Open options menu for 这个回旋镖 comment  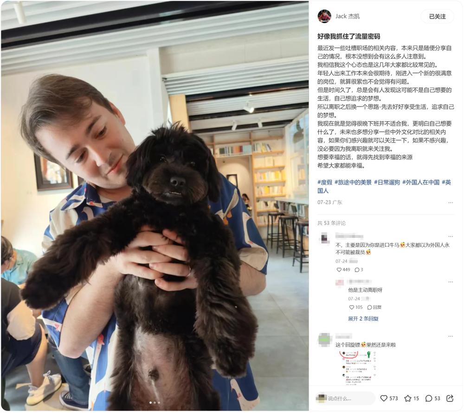click(x=451, y=336)
